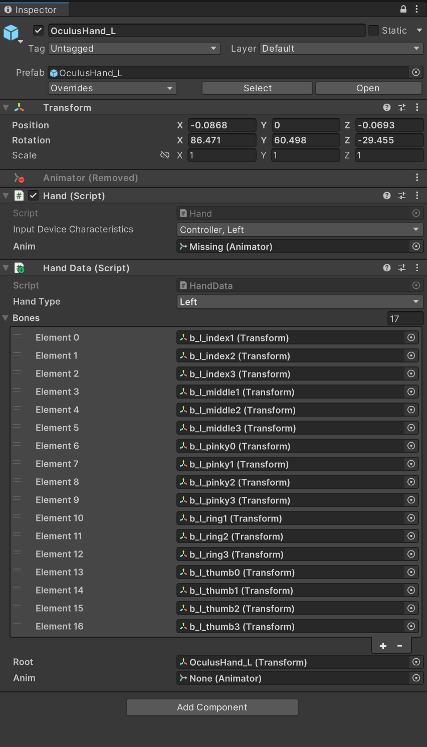Click the Add Component button

212,707
